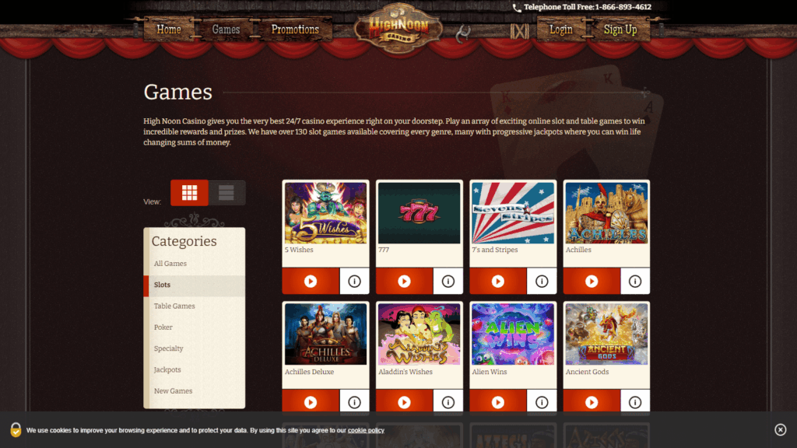This screenshot has height=448, width=797.
Task: Play the 777 slot game
Action: coord(404,281)
